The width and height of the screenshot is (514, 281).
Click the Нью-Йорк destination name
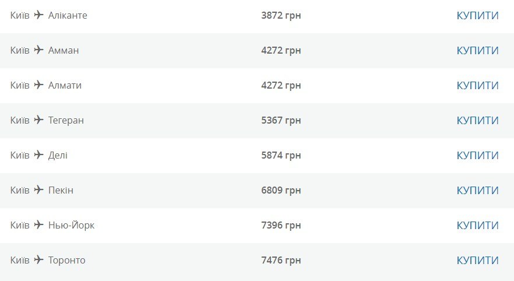click(71, 225)
